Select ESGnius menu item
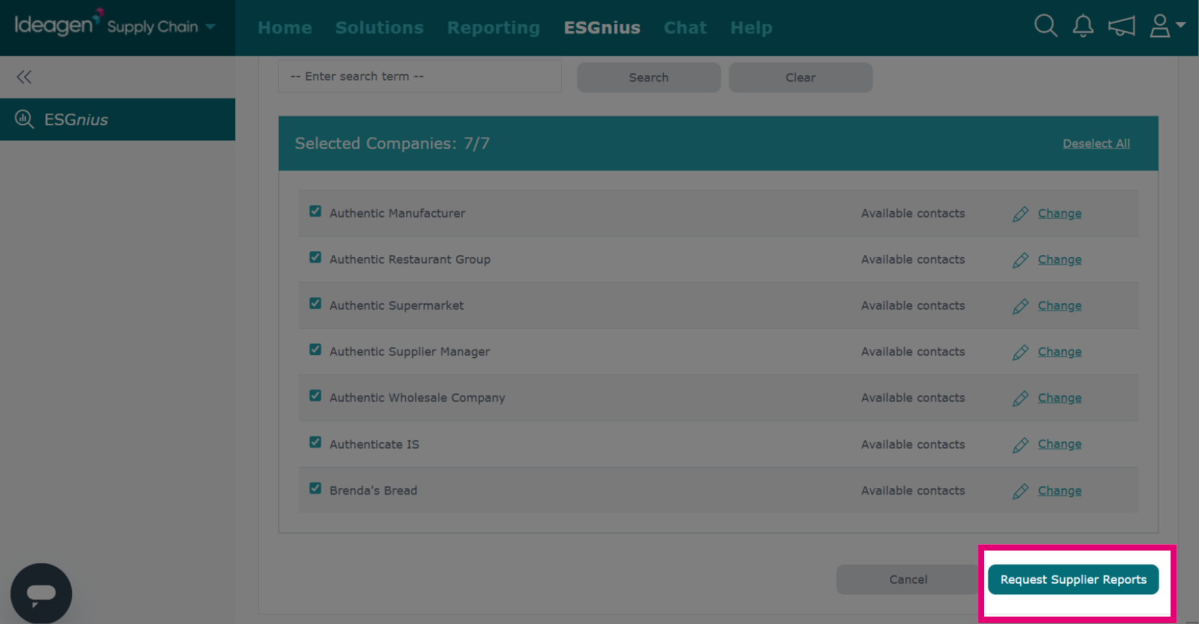This screenshot has height=624, width=1199. pos(602,27)
